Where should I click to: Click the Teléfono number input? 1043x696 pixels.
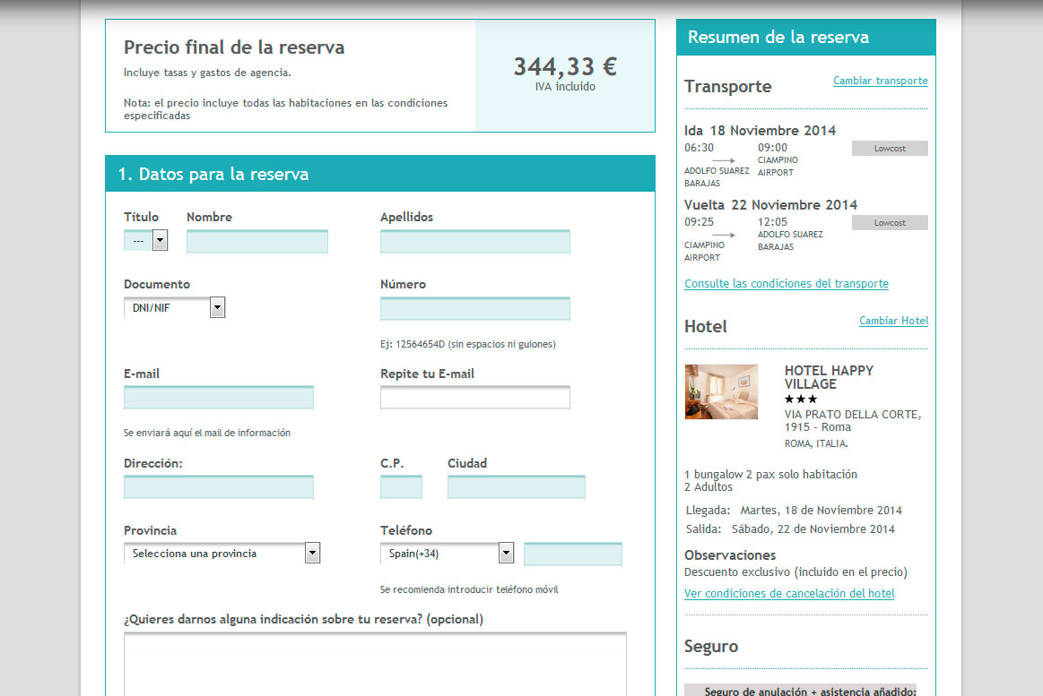(x=572, y=554)
